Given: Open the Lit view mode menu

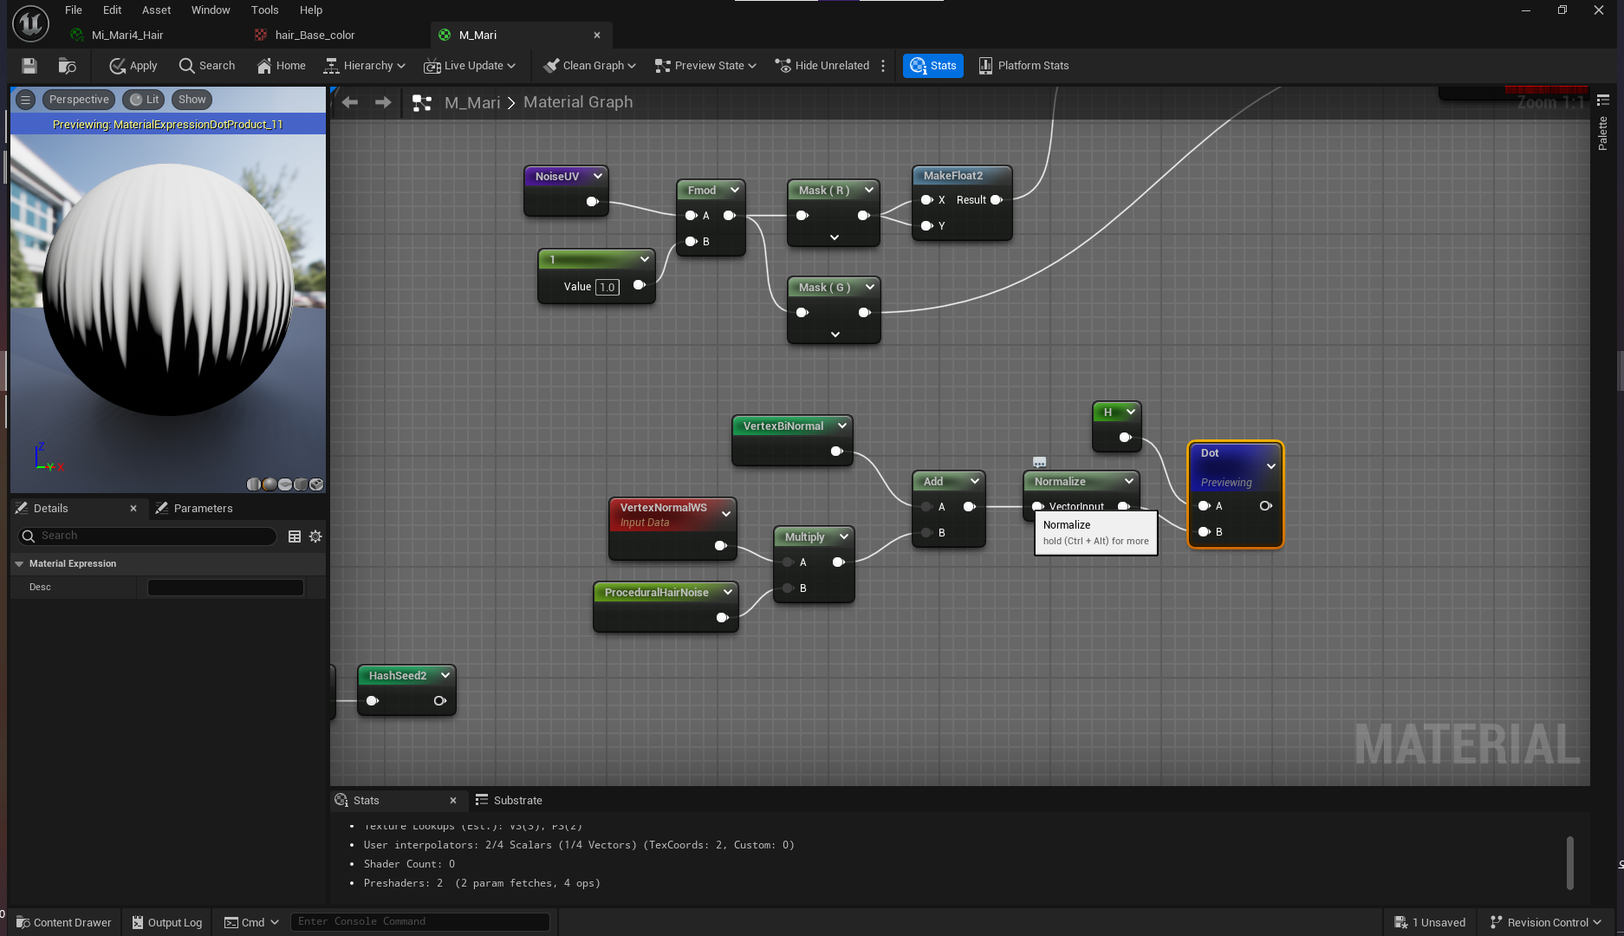Looking at the screenshot, I should 144,100.
